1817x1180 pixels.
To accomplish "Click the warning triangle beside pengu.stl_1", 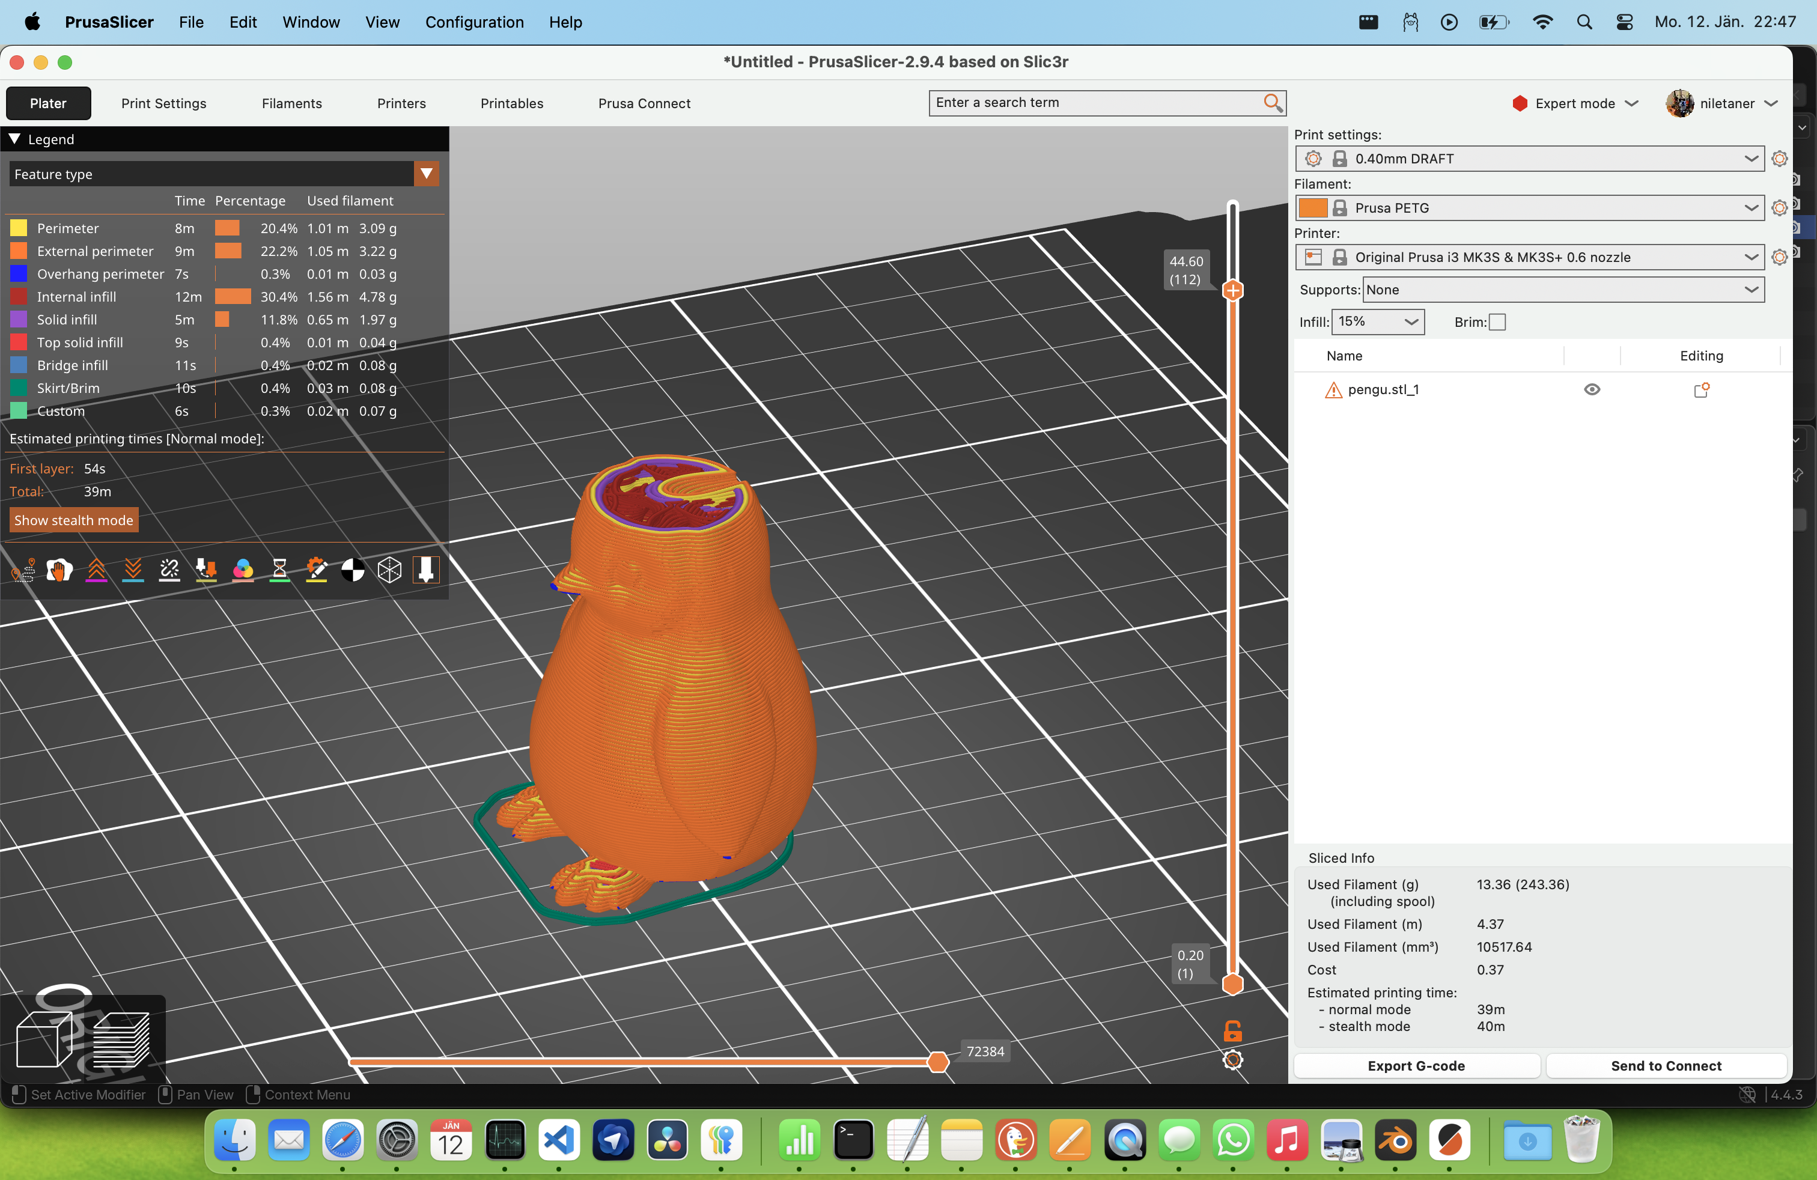I will (1333, 390).
